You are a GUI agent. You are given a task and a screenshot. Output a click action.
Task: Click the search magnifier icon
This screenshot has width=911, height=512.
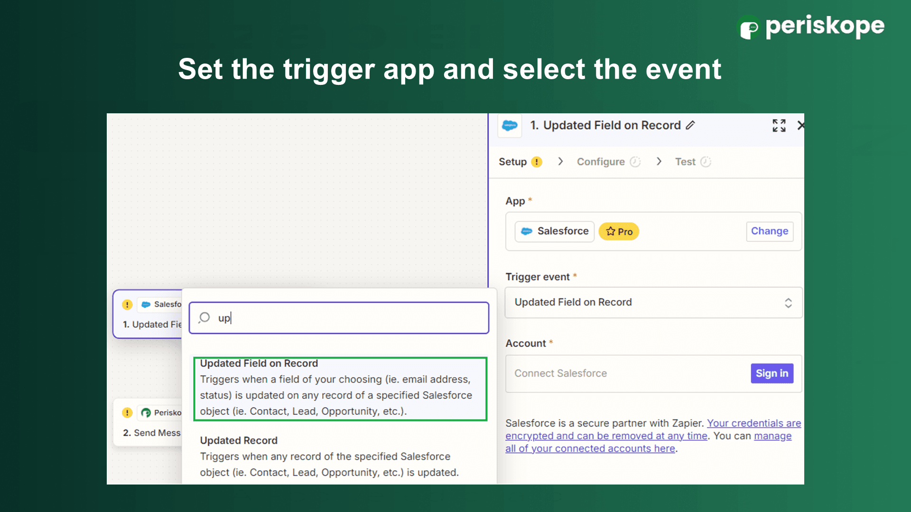coord(205,318)
